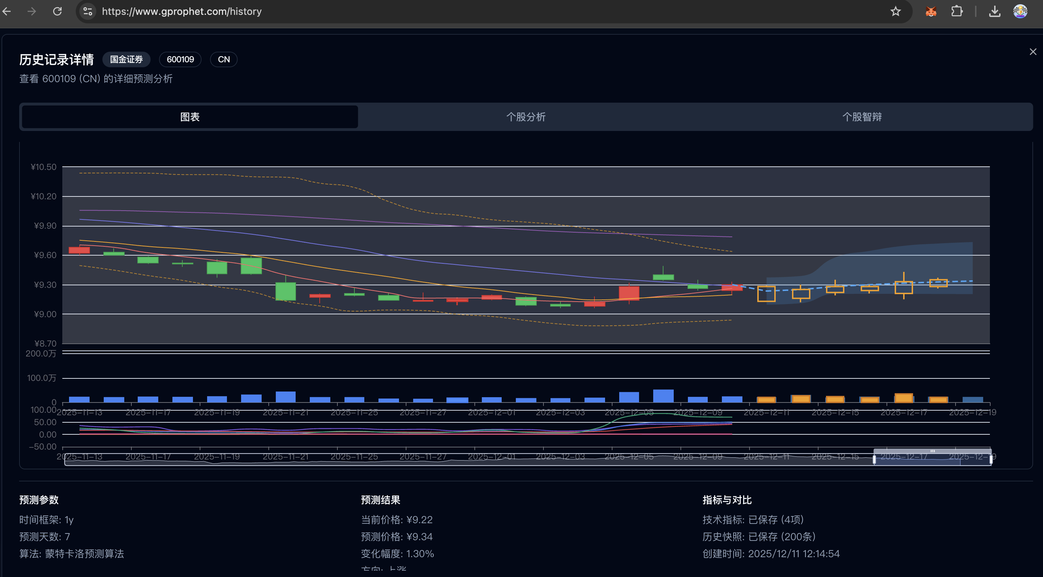Click the left handle of chart zoom slider
Screen dimensions: 1043x577
pyautogui.click(x=874, y=459)
